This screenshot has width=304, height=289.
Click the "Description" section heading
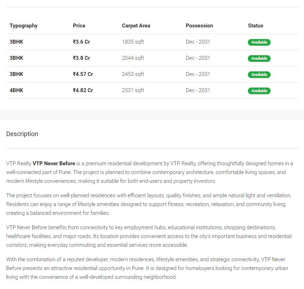[x=22, y=134]
